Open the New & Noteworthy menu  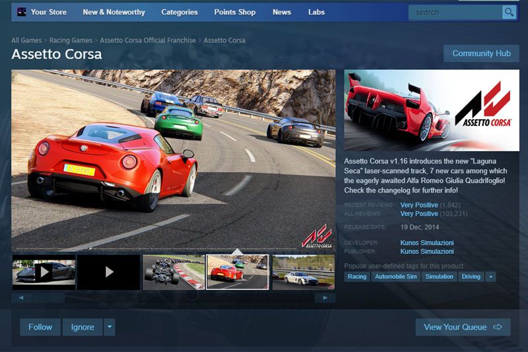pyautogui.click(x=114, y=12)
